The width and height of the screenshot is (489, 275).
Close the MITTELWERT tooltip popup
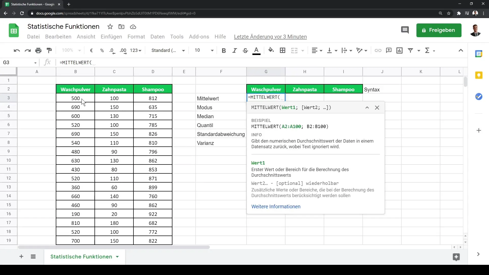[x=377, y=107]
